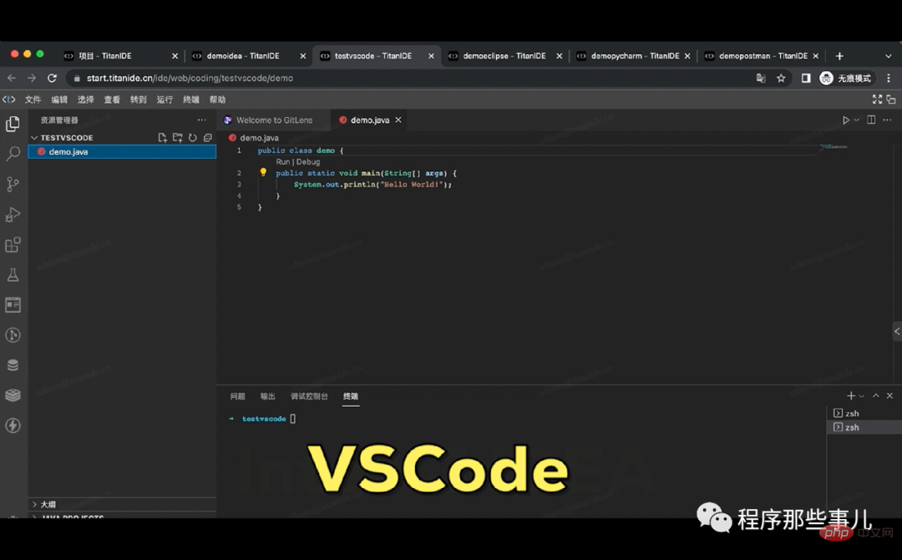Select second zsh terminal in list

coord(864,427)
